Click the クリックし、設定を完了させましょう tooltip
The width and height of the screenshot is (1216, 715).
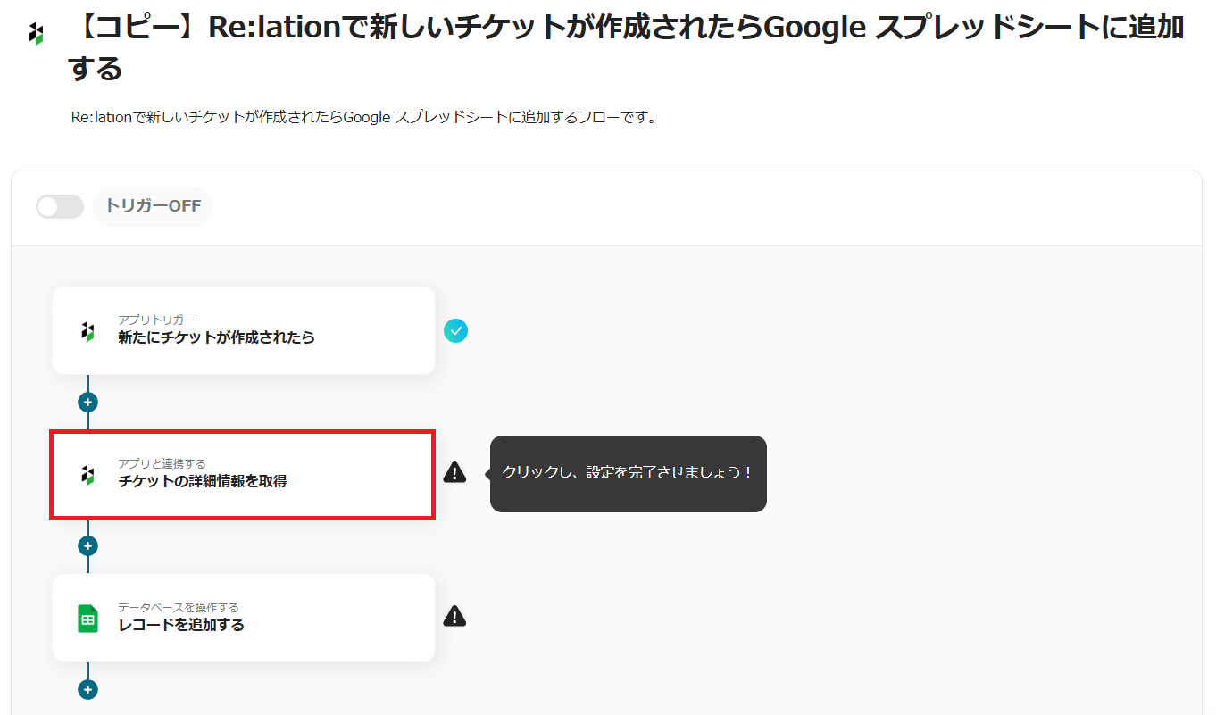pos(628,473)
